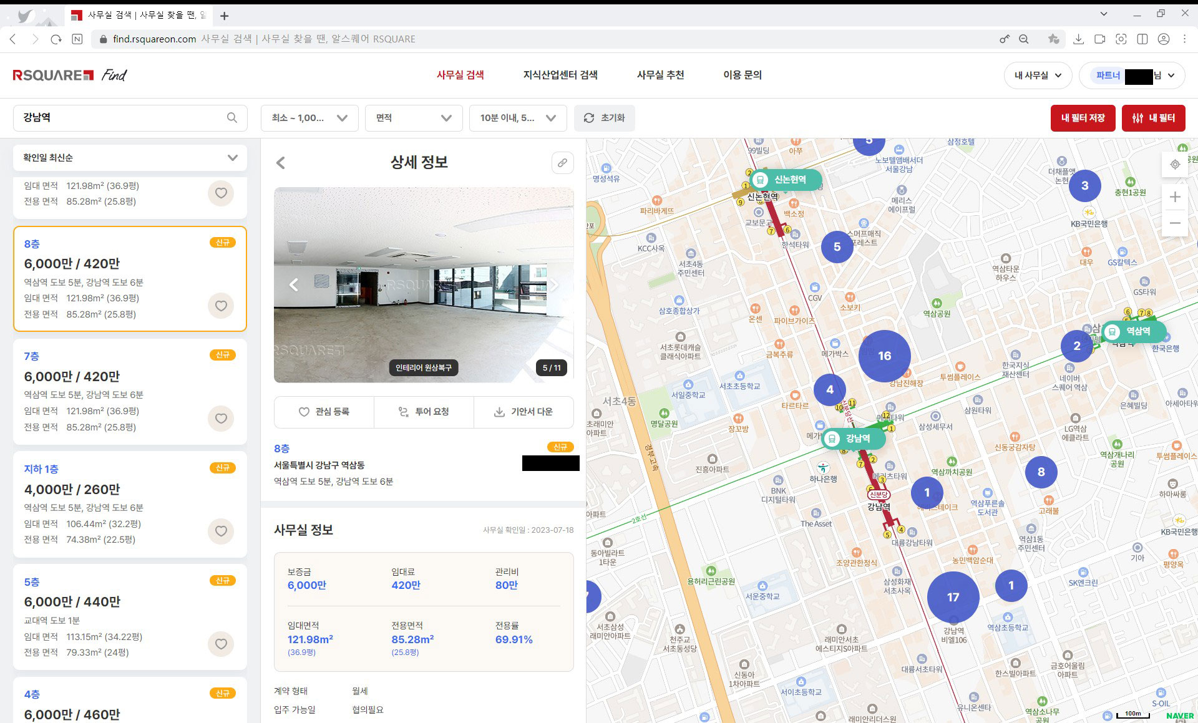Click the 내 필터 저장 button
Screen dimensions: 1198x723
(x=1083, y=118)
